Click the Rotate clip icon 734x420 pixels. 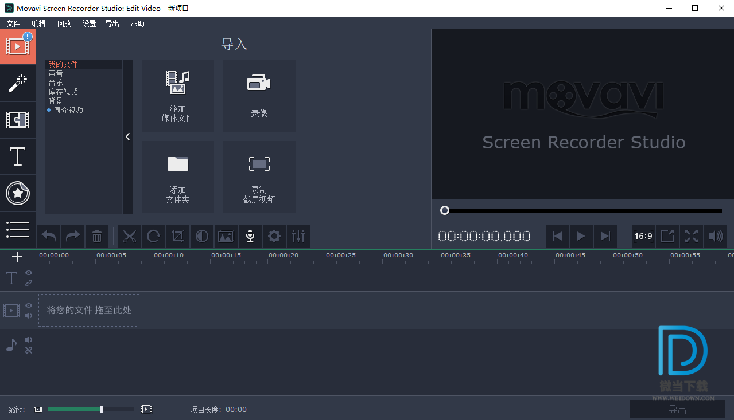click(x=154, y=236)
